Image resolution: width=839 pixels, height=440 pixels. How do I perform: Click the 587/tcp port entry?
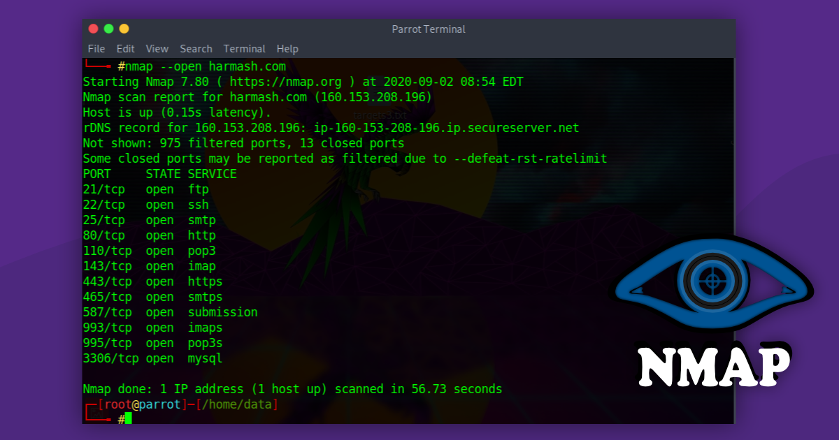[x=107, y=312]
